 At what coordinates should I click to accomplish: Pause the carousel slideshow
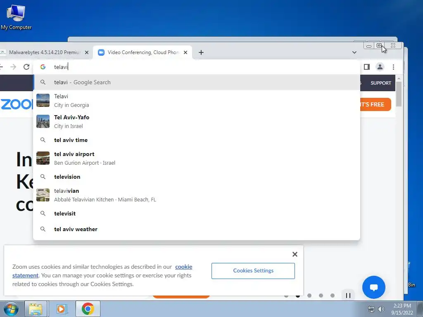pos(348,296)
